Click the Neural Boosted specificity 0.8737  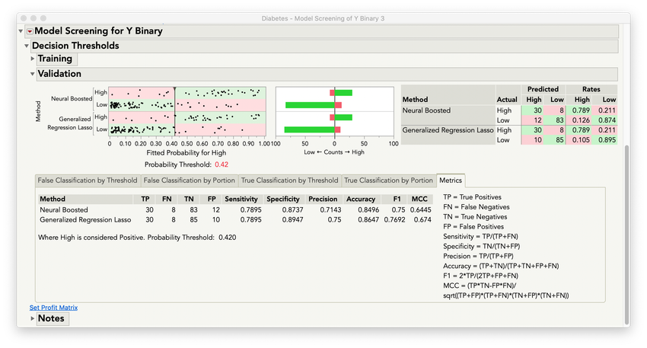pos(292,210)
